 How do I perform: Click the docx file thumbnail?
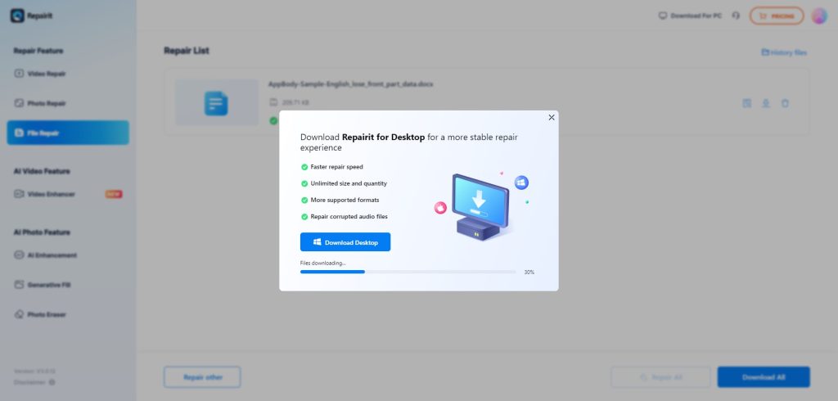point(216,102)
